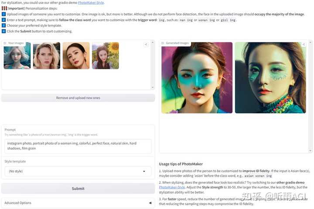
Task: Select the uploaded thumbnail with orange background
Action: coord(76,56)
